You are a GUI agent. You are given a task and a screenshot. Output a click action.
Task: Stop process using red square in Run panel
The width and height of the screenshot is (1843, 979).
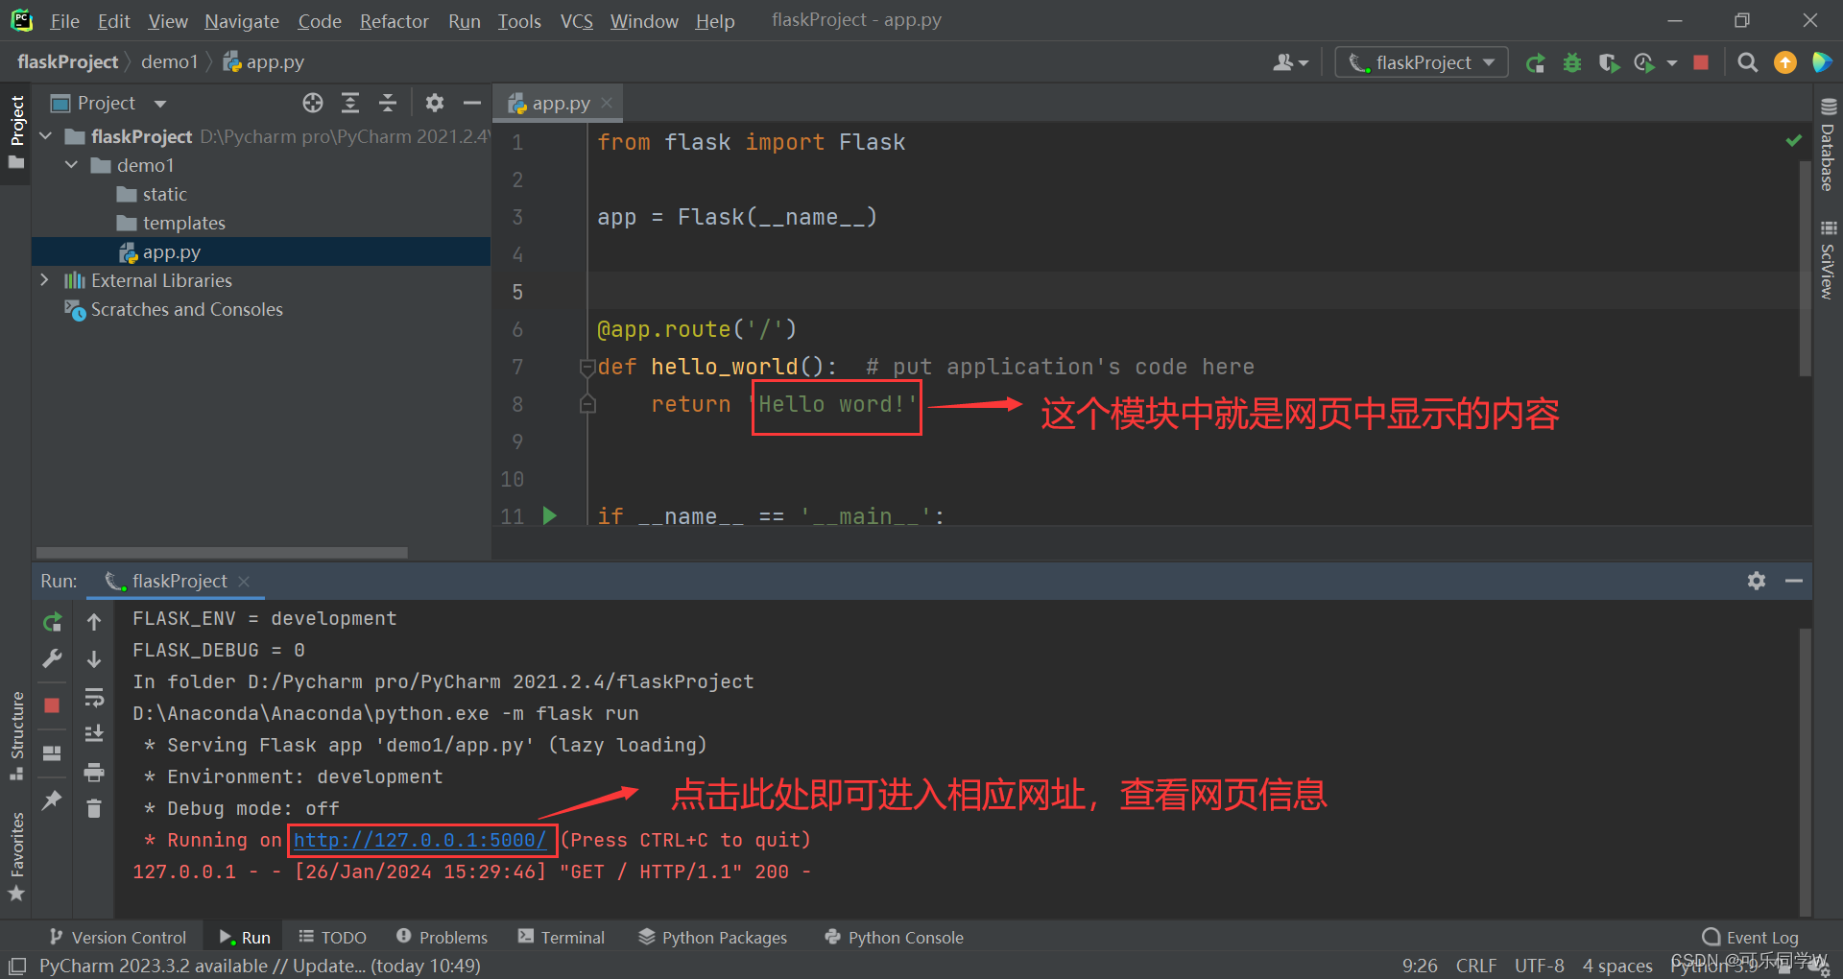click(52, 705)
